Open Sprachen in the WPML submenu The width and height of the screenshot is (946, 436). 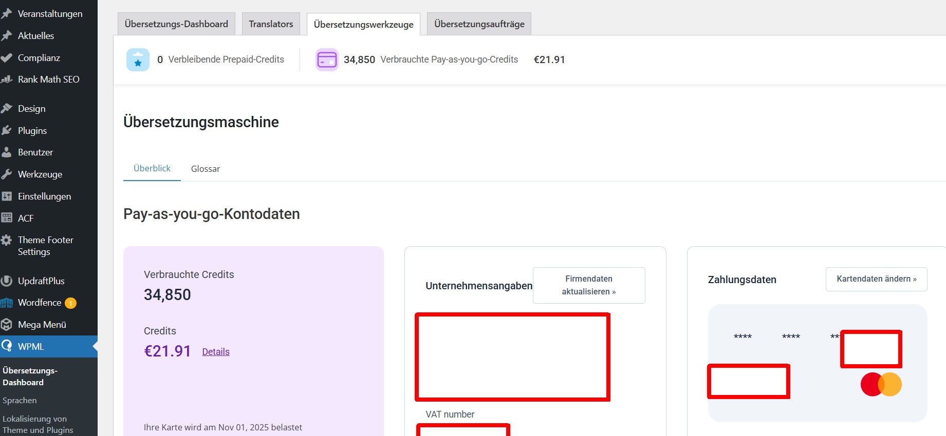20,401
